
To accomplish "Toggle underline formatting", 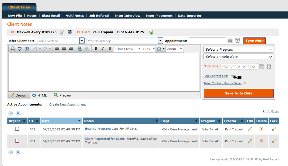I will point(110,49).
